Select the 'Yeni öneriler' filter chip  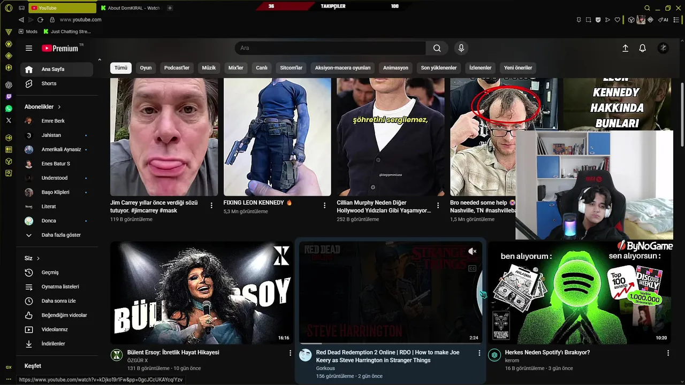(518, 68)
